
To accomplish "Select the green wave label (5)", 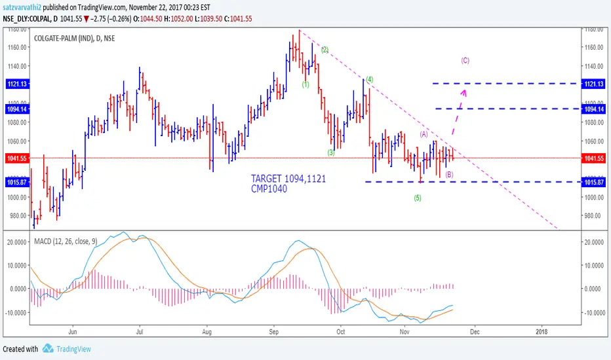I will (418, 198).
